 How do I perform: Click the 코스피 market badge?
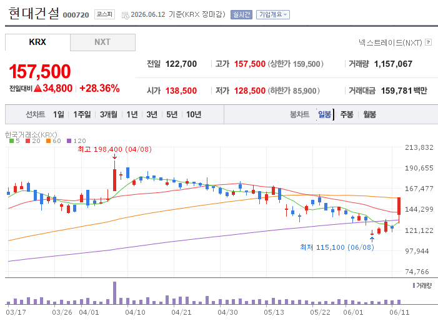104,14
